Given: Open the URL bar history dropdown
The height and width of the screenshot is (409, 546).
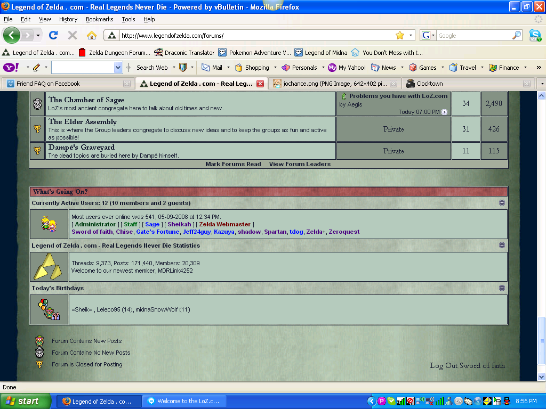Looking at the screenshot, I should [411, 35].
